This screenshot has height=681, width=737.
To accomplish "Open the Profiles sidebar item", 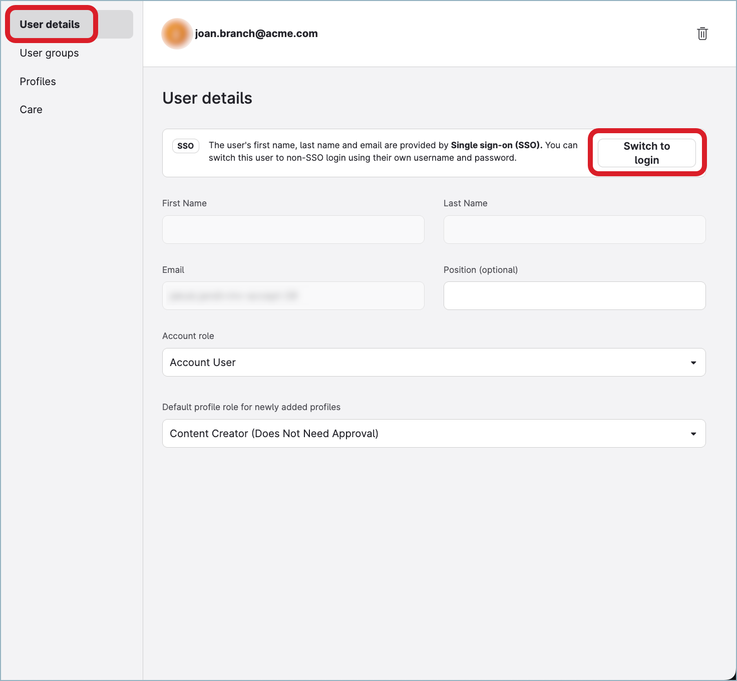I will 38,82.
